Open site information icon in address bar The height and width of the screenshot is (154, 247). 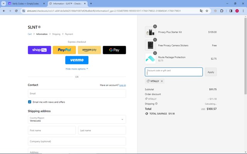(24, 11)
